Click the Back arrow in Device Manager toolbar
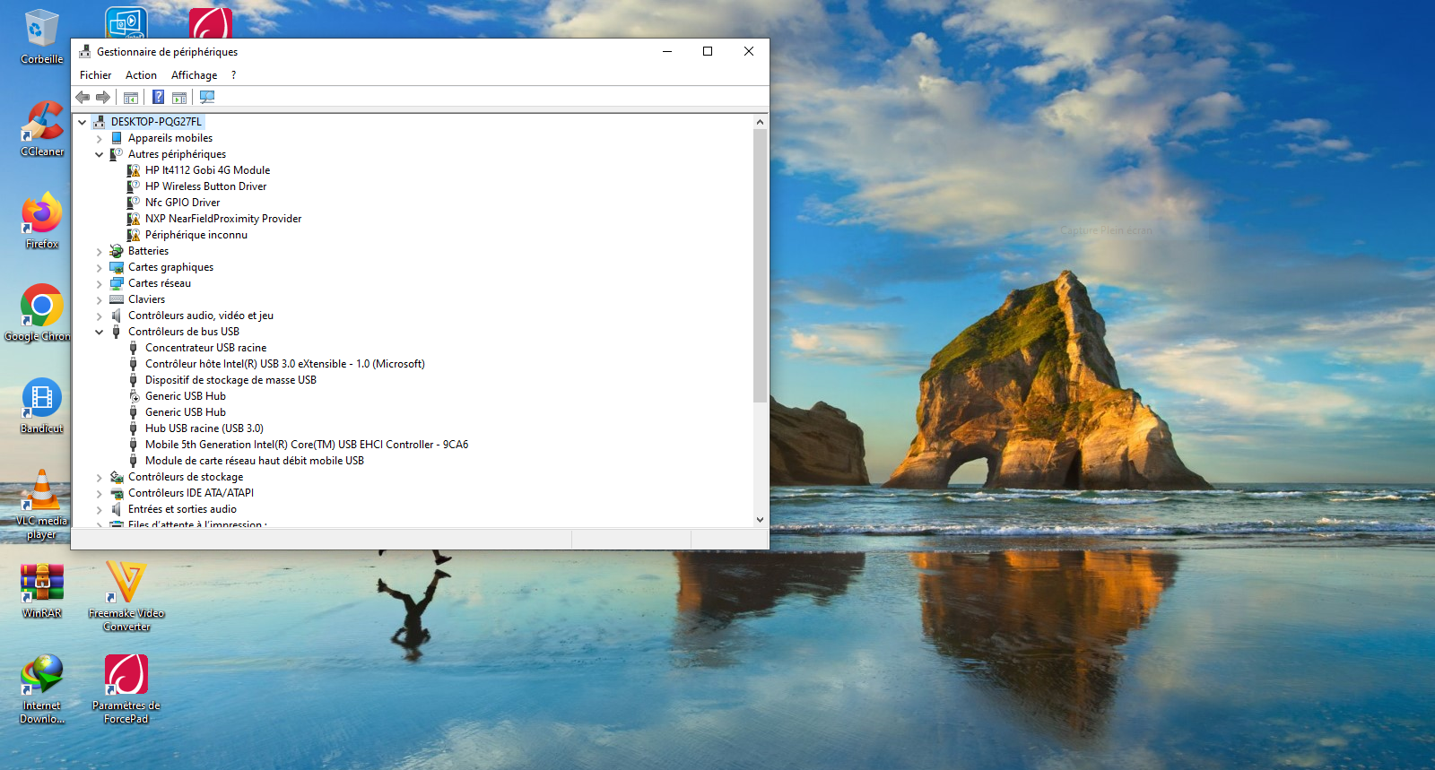The width and height of the screenshot is (1435, 770). [83, 97]
